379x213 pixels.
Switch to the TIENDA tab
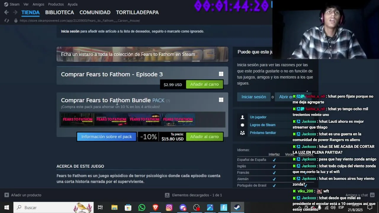coord(30,12)
